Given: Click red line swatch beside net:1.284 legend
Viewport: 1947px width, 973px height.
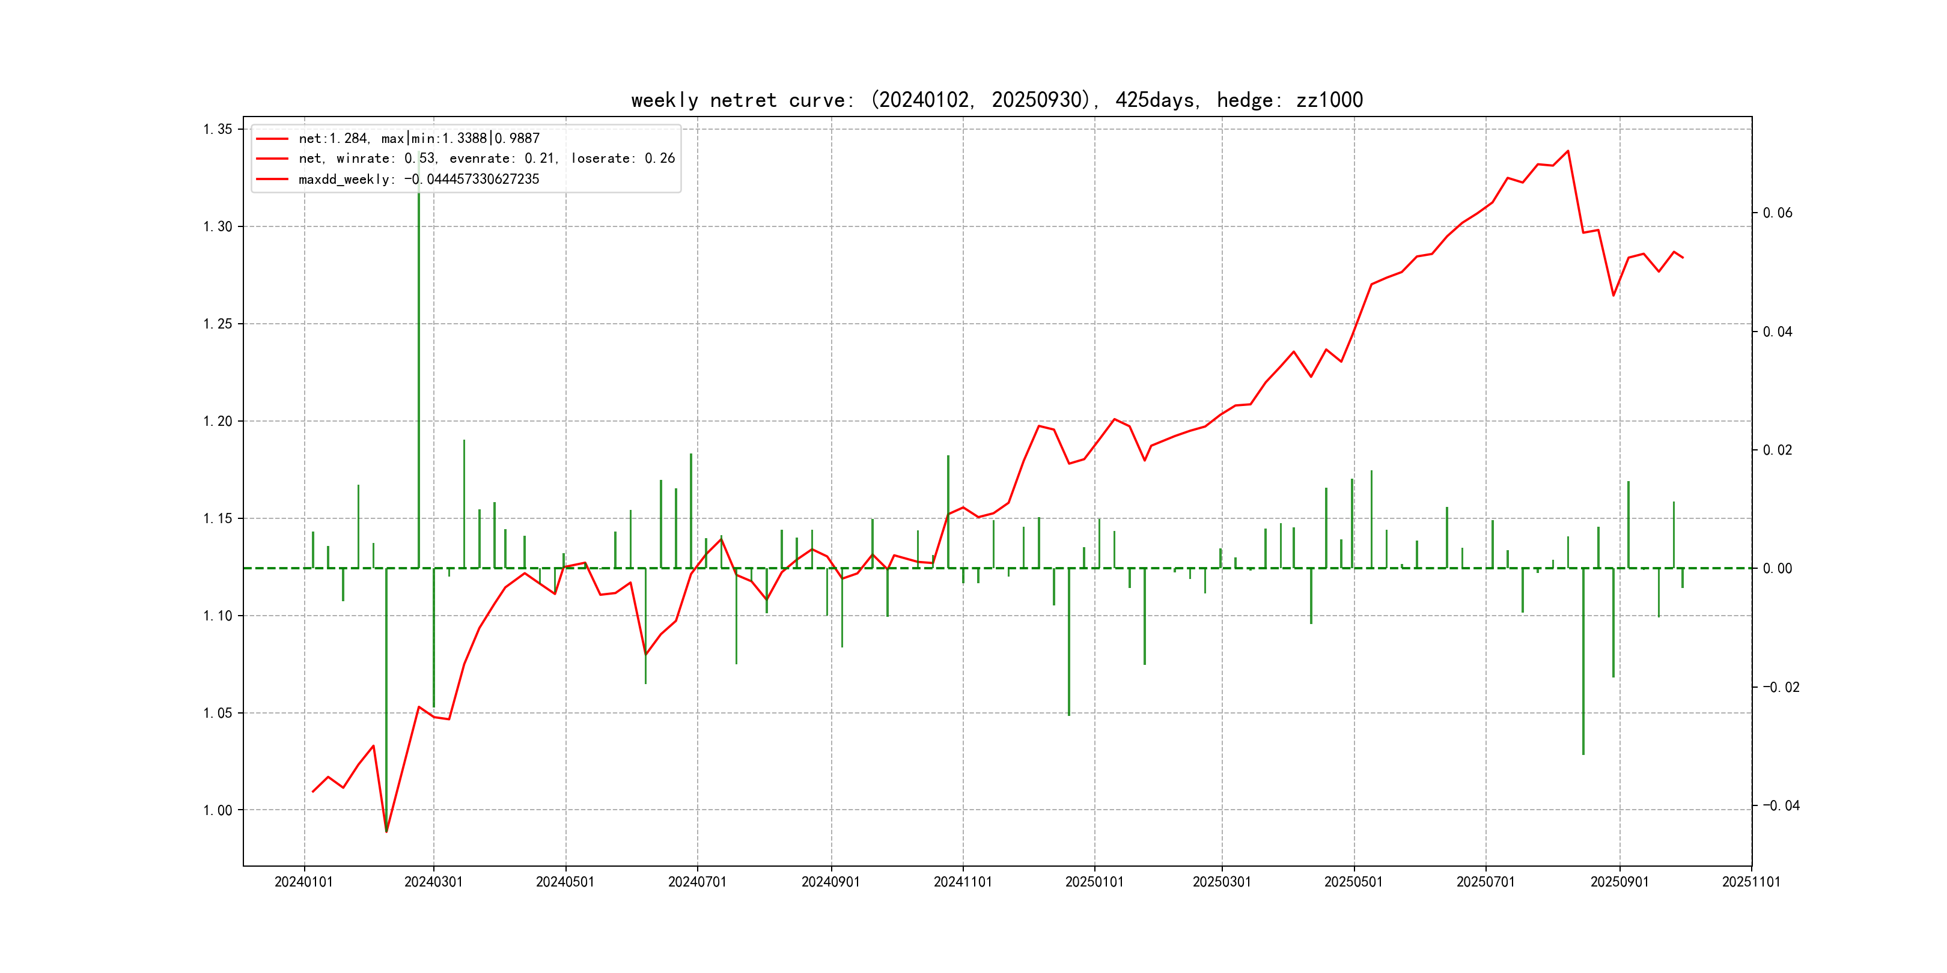Looking at the screenshot, I should pyautogui.click(x=272, y=139).
